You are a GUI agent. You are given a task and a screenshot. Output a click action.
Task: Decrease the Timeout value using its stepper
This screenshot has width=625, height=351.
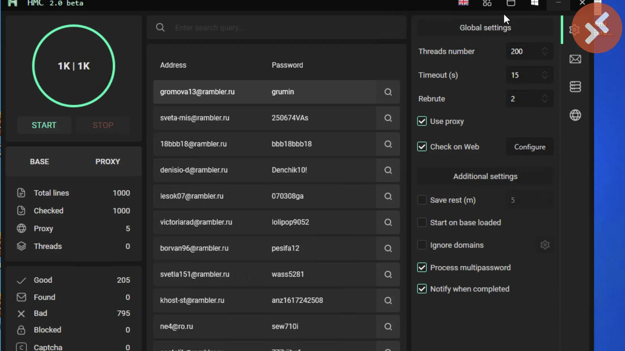(545, 77)
